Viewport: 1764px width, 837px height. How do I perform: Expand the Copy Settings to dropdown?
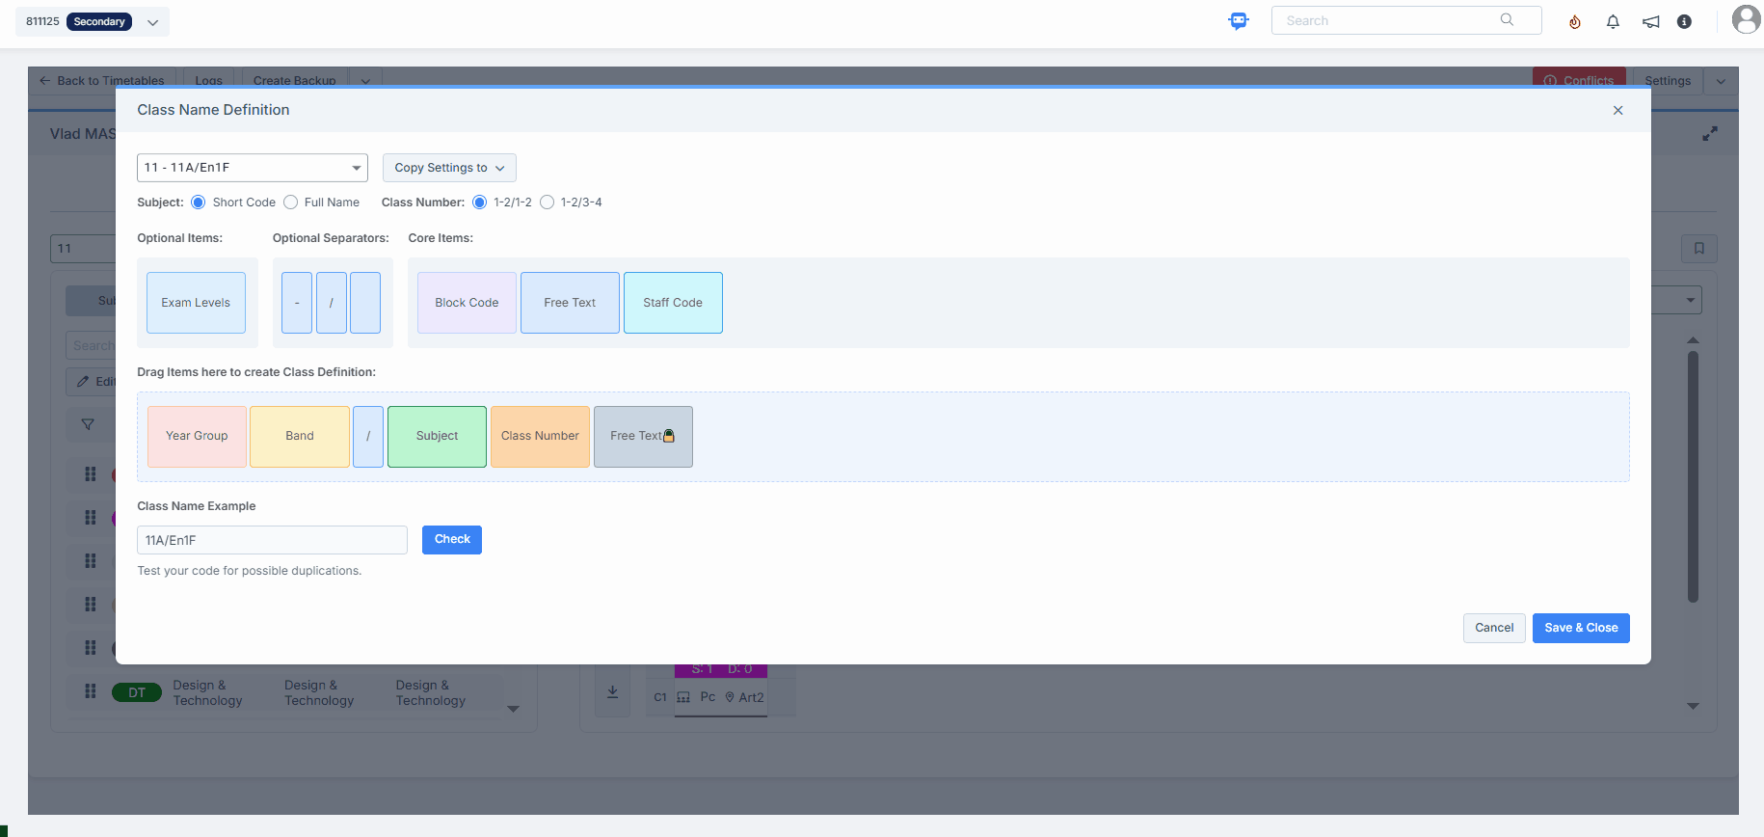point(449,168)
